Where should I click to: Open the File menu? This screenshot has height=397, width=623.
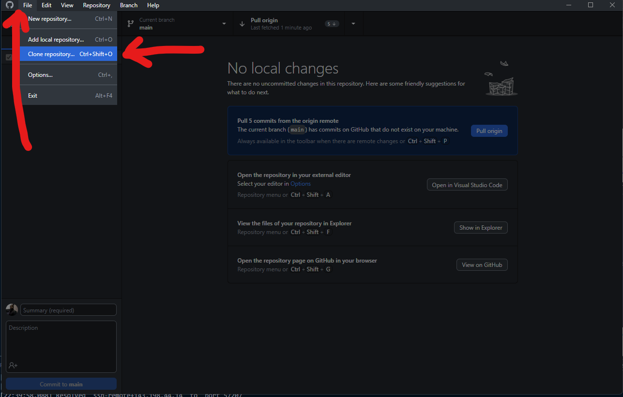pos(28,5)
